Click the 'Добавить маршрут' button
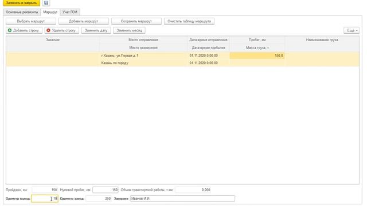367x206 pixels. [84, 21]
